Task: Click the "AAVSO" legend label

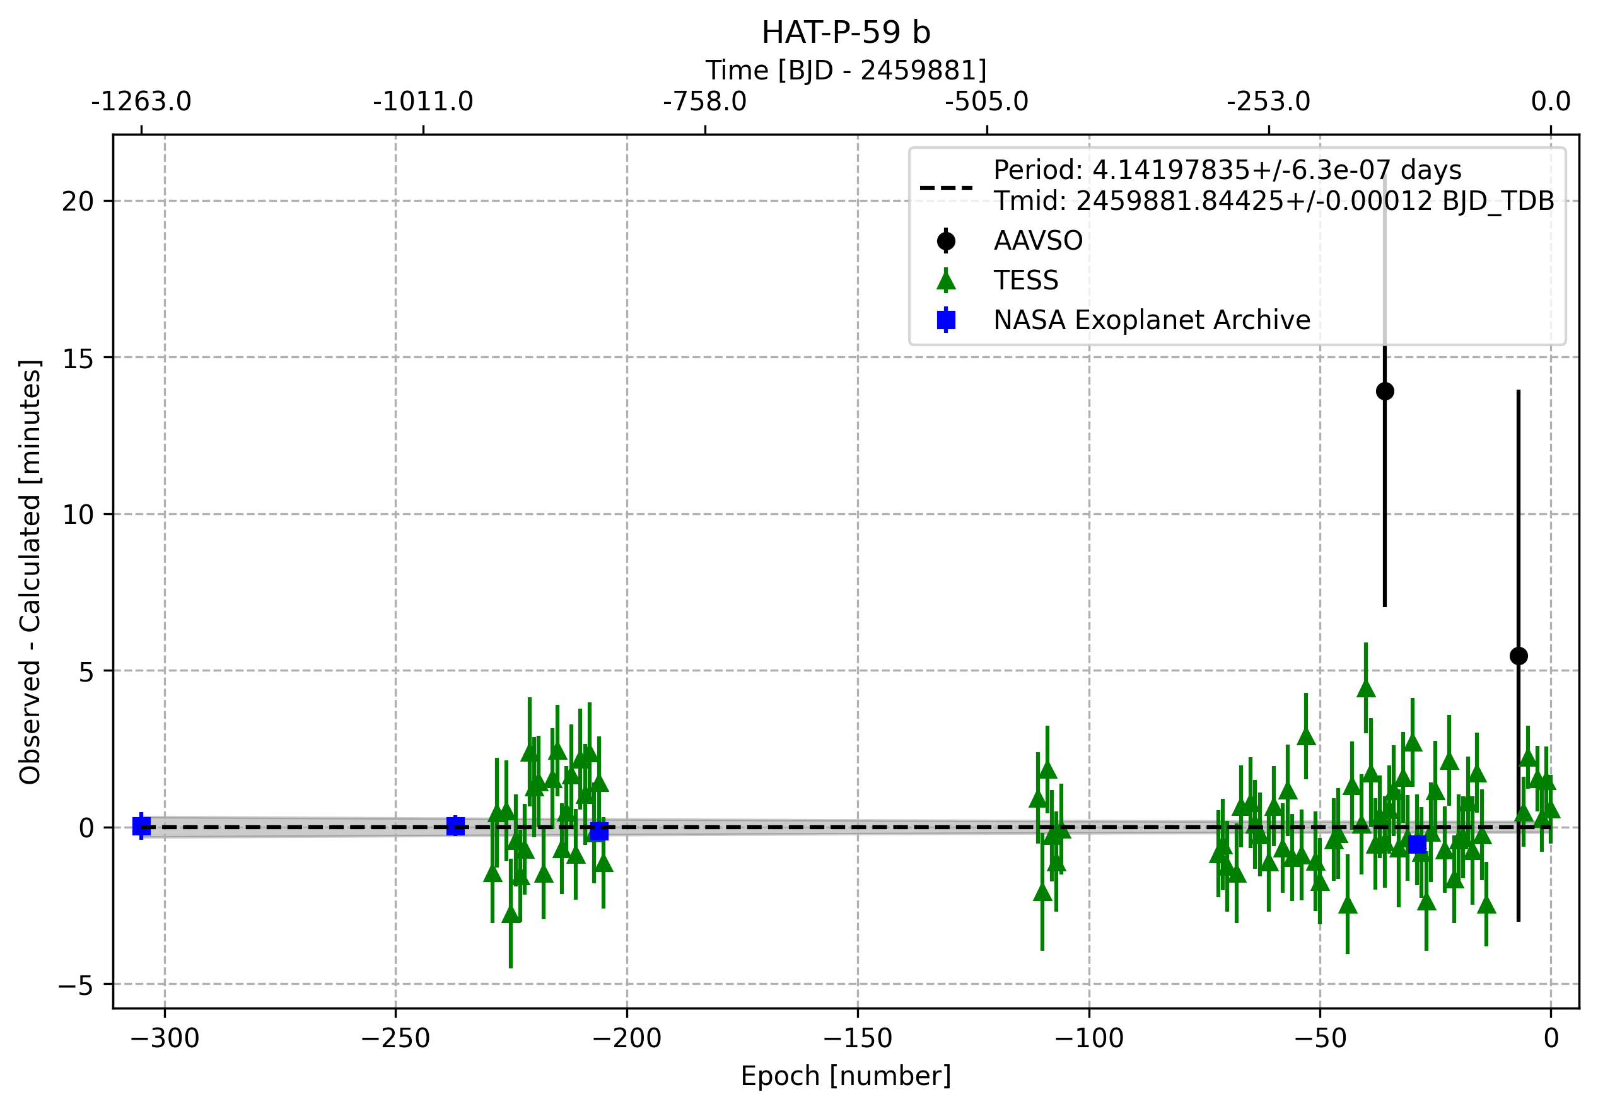Action: 1038,241
